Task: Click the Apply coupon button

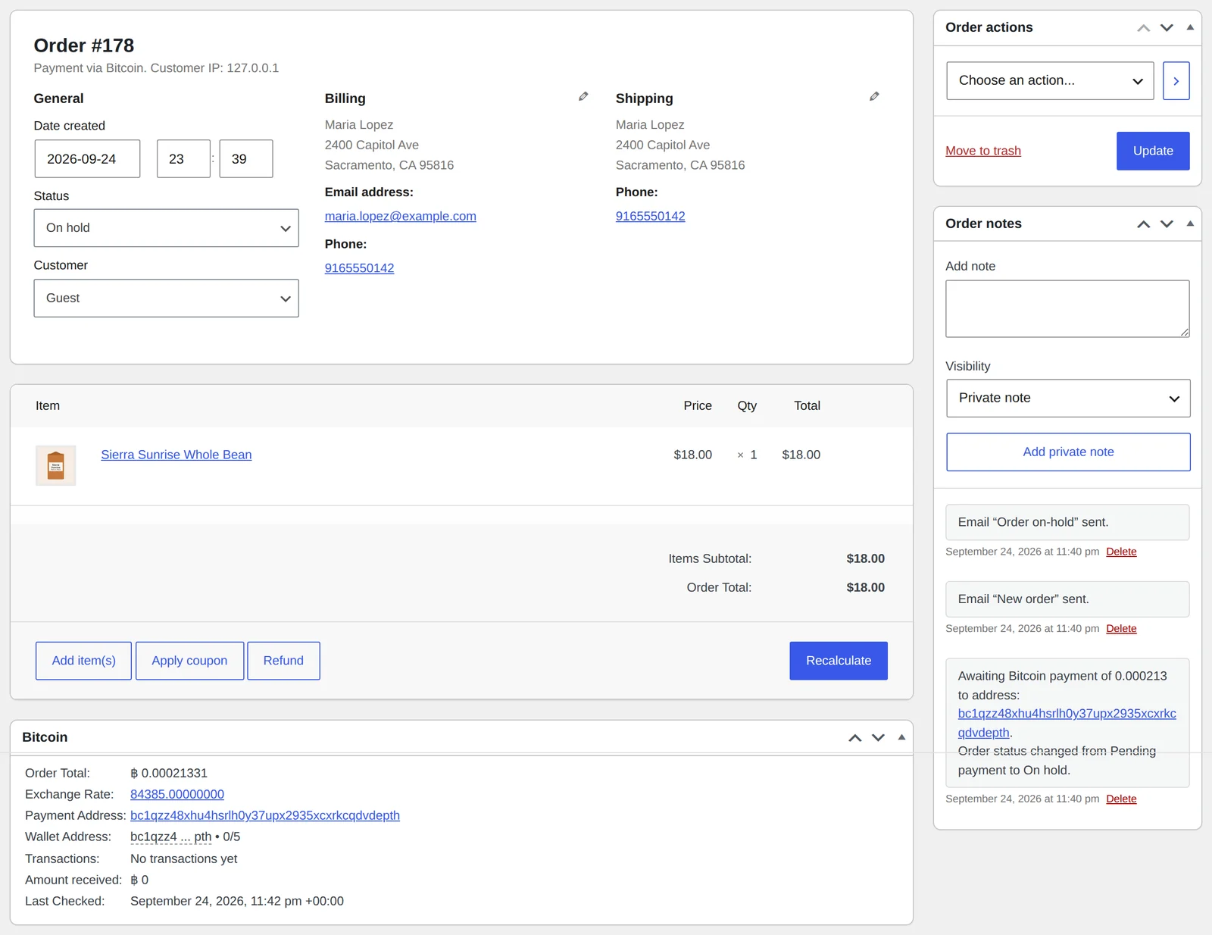Action: tap(189, 661)
